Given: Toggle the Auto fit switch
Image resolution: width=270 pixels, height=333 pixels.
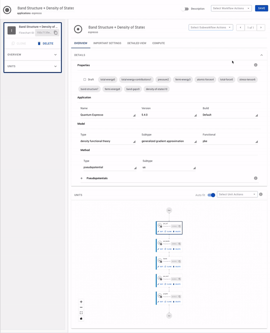Looking at the screenshot, I should (x=211, y=195).
